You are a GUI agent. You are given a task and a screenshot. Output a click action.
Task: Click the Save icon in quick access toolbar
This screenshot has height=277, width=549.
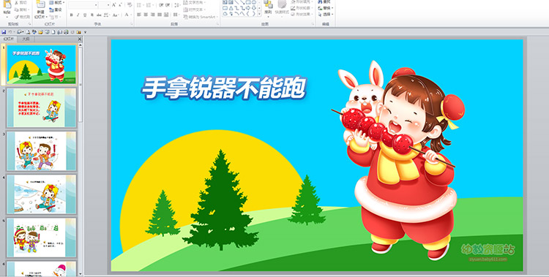tap(4, 32)
